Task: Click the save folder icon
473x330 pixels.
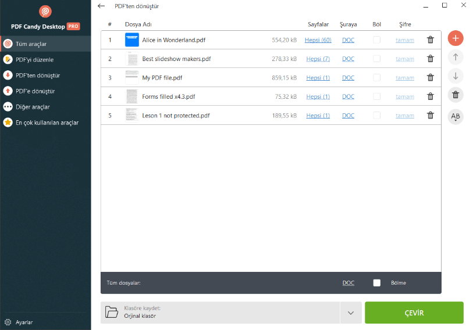Action: coord(112,312)
